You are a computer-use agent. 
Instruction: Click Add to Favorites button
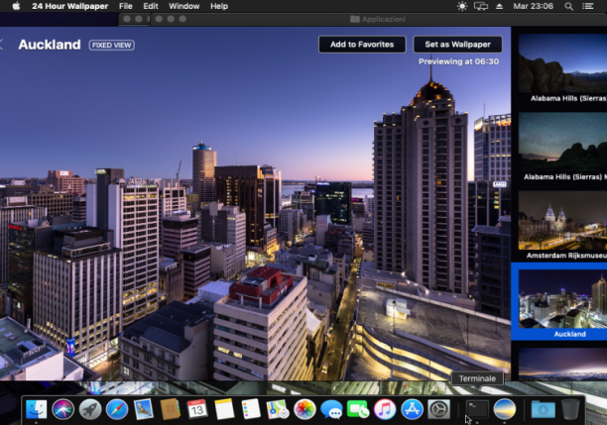point(362,45)
